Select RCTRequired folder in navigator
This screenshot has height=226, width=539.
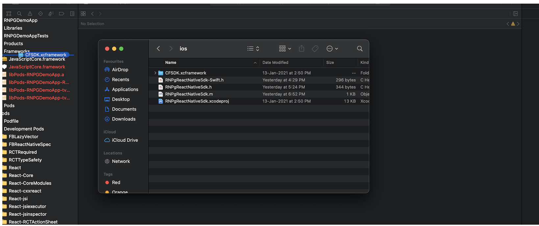tap(23, 152)
